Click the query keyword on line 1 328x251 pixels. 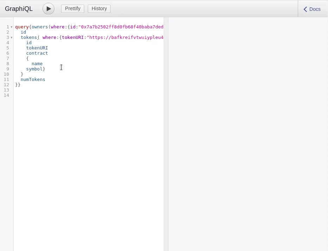tap(22, 27)
